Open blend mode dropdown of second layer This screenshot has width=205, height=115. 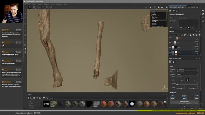(x=197, y=42)
